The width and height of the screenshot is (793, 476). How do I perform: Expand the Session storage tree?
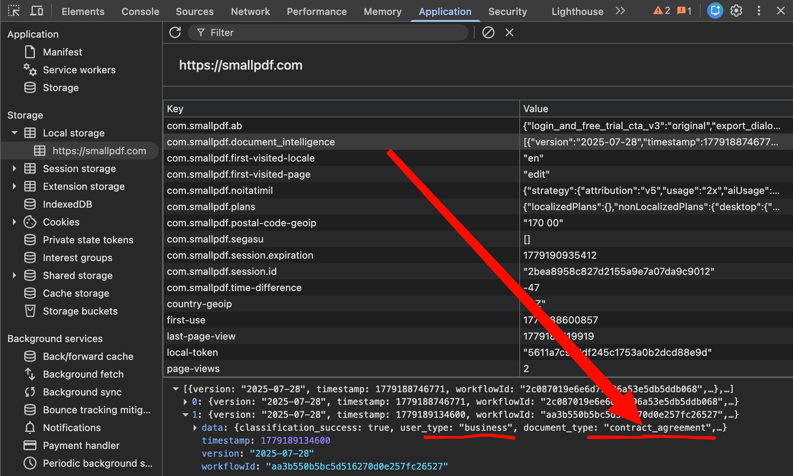[15, 168]
